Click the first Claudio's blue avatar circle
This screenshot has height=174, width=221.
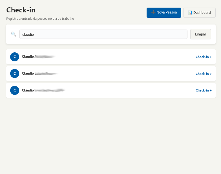[15, 57]
